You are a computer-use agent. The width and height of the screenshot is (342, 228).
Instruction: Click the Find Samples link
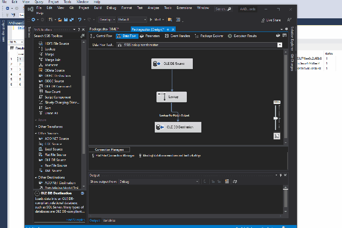point(76,220)
